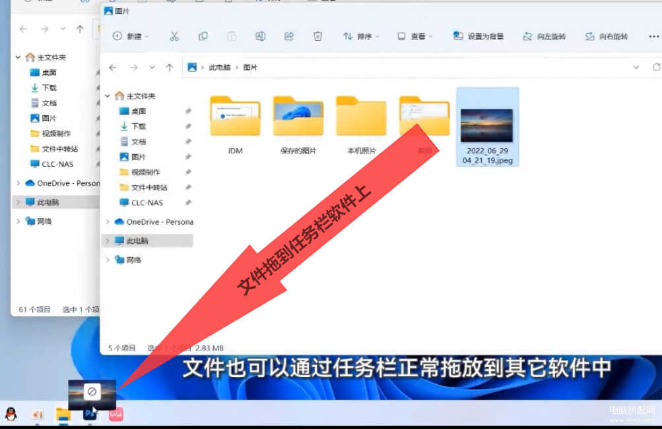Click the Share icon in the toolbar
Viewport: 662px width, 429px height.
[x=288, y=36]
